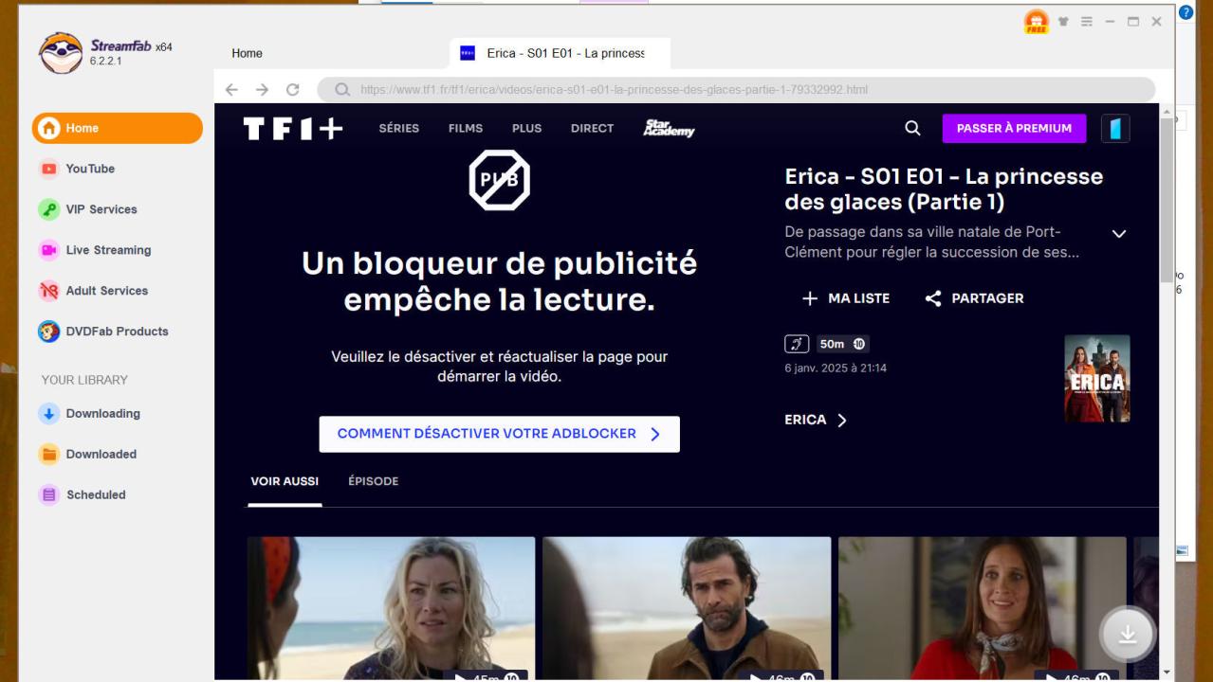Select Home in the StreamFab sidebar
The height and width of the screenshot is (682, 1213).
pyautogui.click(x=118, y=128)
